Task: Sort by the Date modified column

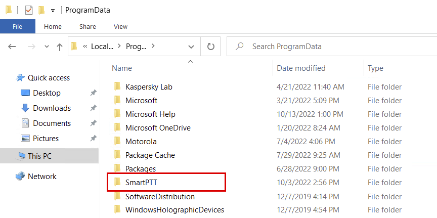Action: coord(301,68)
